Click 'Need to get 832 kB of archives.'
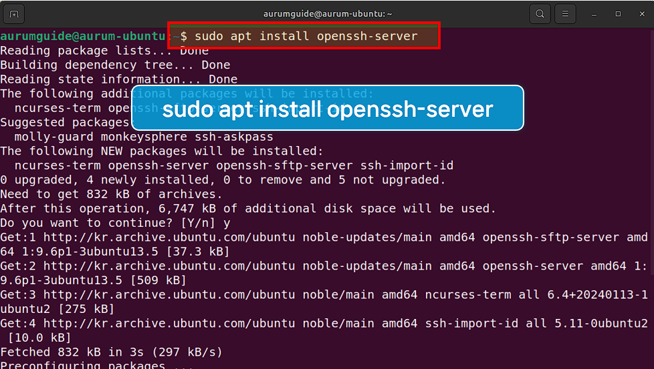Image resolution: width=654 pixels, height=369 pixels. 112,194
